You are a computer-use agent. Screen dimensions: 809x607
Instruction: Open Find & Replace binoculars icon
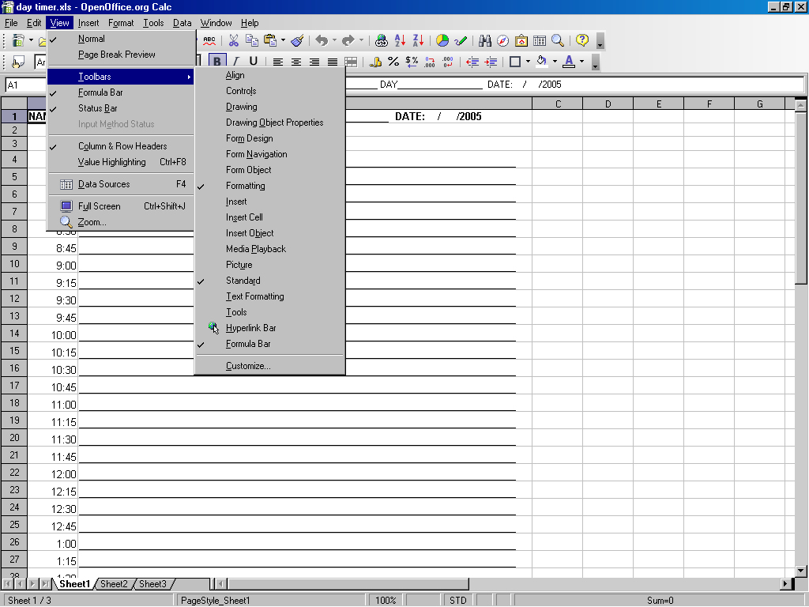(484, 41)
